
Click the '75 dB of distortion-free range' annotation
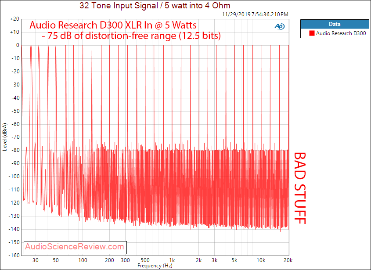pyautogui.click(x=112, y=36)
